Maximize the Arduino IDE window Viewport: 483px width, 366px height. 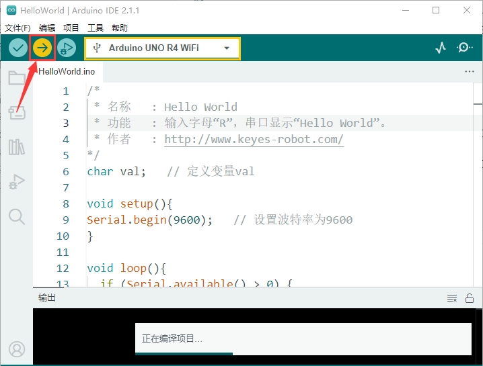tap(436, 10)
